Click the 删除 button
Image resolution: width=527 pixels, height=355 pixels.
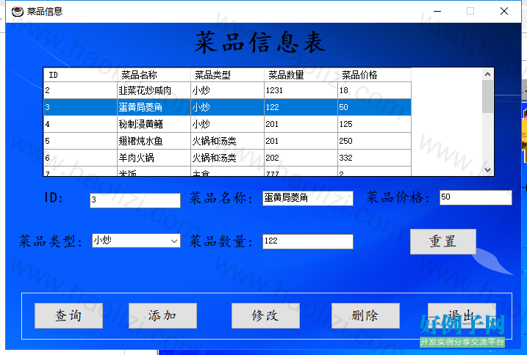(365, 315)
